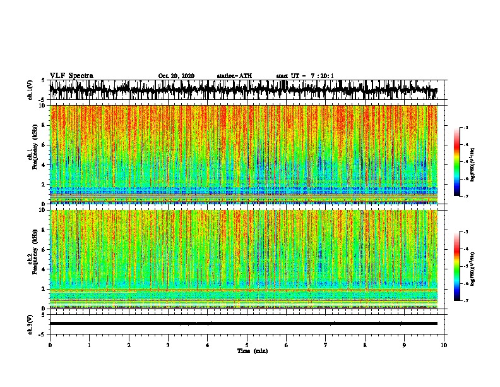Screen dimensions: 500x387
Task: Click the "start UT = 7:20:1" header text
Action: coord(305,76)
